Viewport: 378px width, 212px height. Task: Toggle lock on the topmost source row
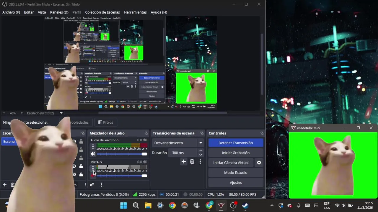pyautogui.click(x=81, y=142)
